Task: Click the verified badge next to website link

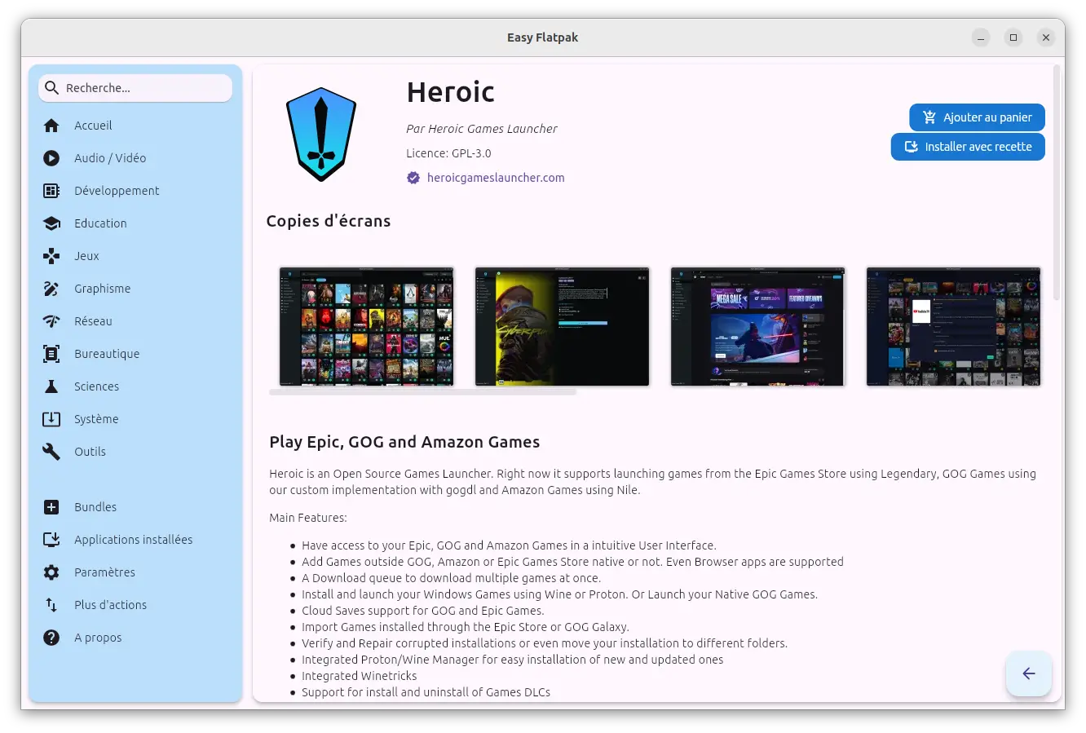Action: point(413,178)
